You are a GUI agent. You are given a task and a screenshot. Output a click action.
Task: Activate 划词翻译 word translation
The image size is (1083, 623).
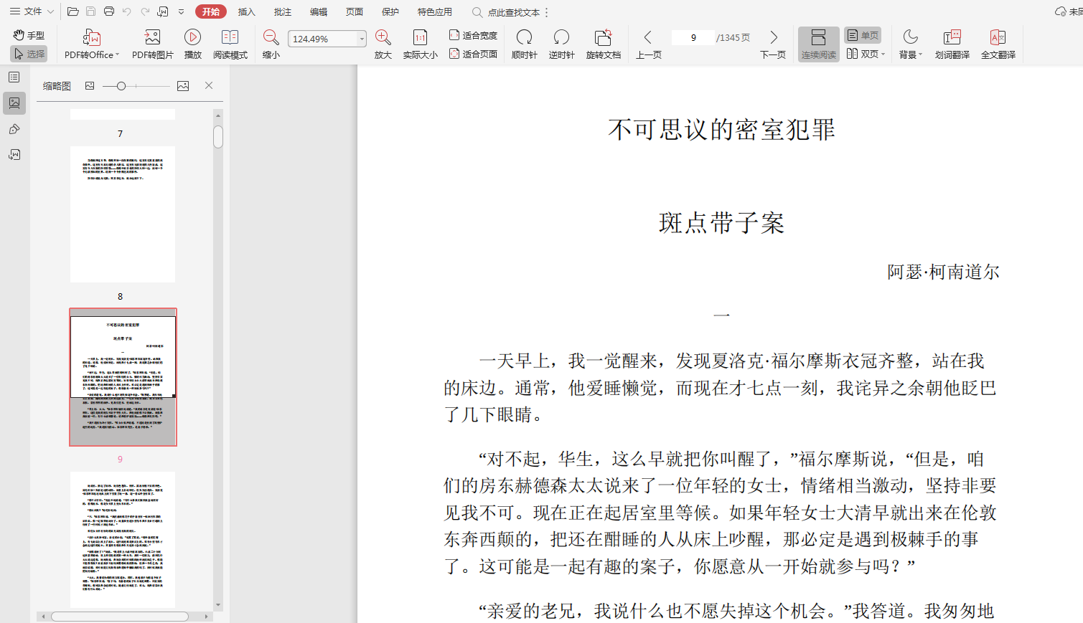click(952, 44)
